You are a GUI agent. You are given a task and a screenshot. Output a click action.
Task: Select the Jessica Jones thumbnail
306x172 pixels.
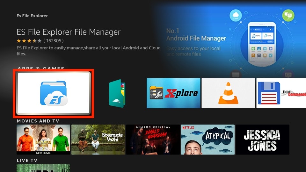coord(263,140)
